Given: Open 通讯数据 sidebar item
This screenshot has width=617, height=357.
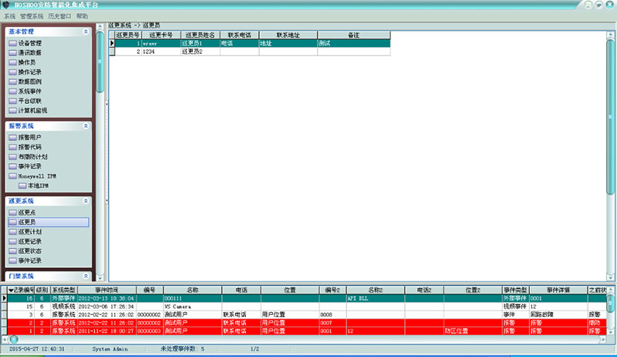Looking at the screenshot, I should click(x=30, y=53).
